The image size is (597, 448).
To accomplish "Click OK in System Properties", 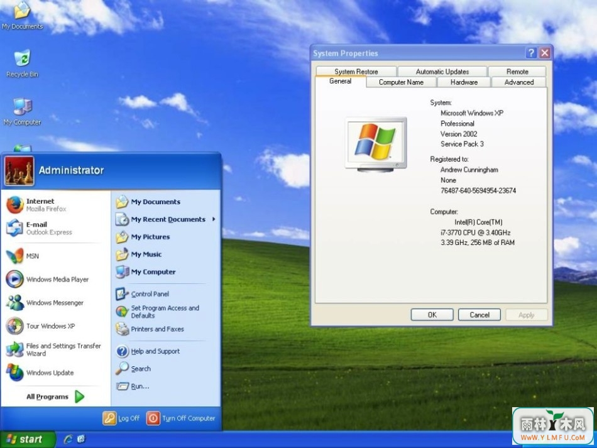I will point(432,315).
